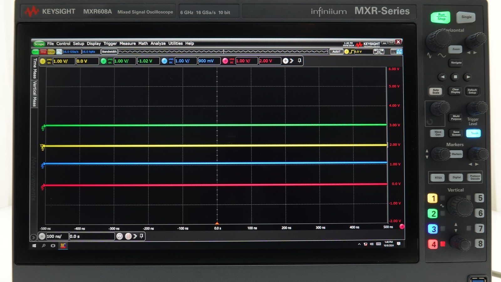Screen dimensions: 501x282
Task: Toggle channel 1 yellow on-screen button
Action: click(43, 61)
